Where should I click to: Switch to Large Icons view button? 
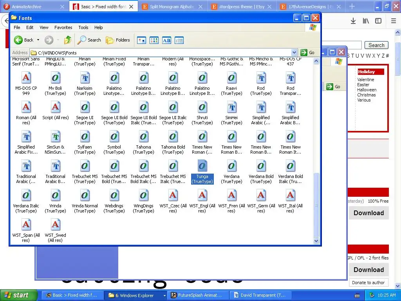pyautogui.click(x=141, y=40)
